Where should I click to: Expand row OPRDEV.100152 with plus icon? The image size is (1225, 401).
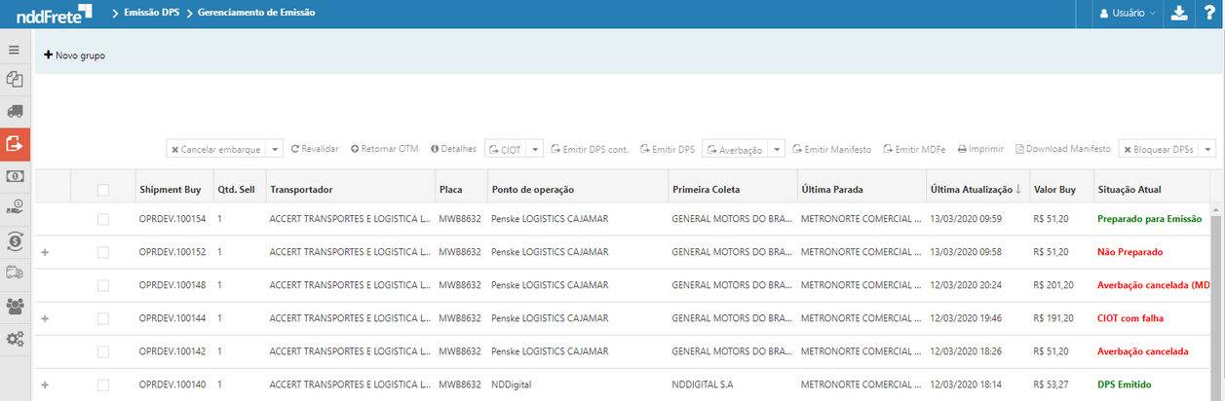pyautogui.click(x=44, y=252)
